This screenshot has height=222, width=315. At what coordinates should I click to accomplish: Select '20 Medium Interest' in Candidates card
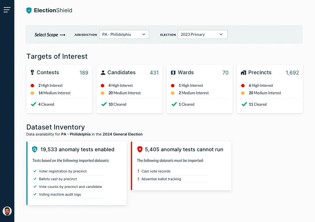tap(125, 93)
